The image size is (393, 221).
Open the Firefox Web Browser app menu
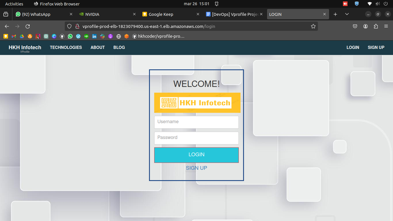[57, 4]
